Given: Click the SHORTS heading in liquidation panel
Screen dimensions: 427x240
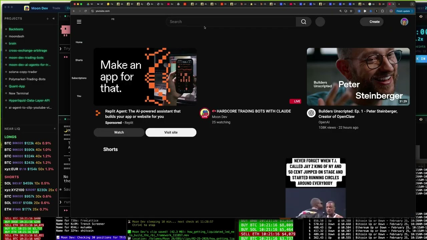Looking at the screenshot, I should [12, 177].
